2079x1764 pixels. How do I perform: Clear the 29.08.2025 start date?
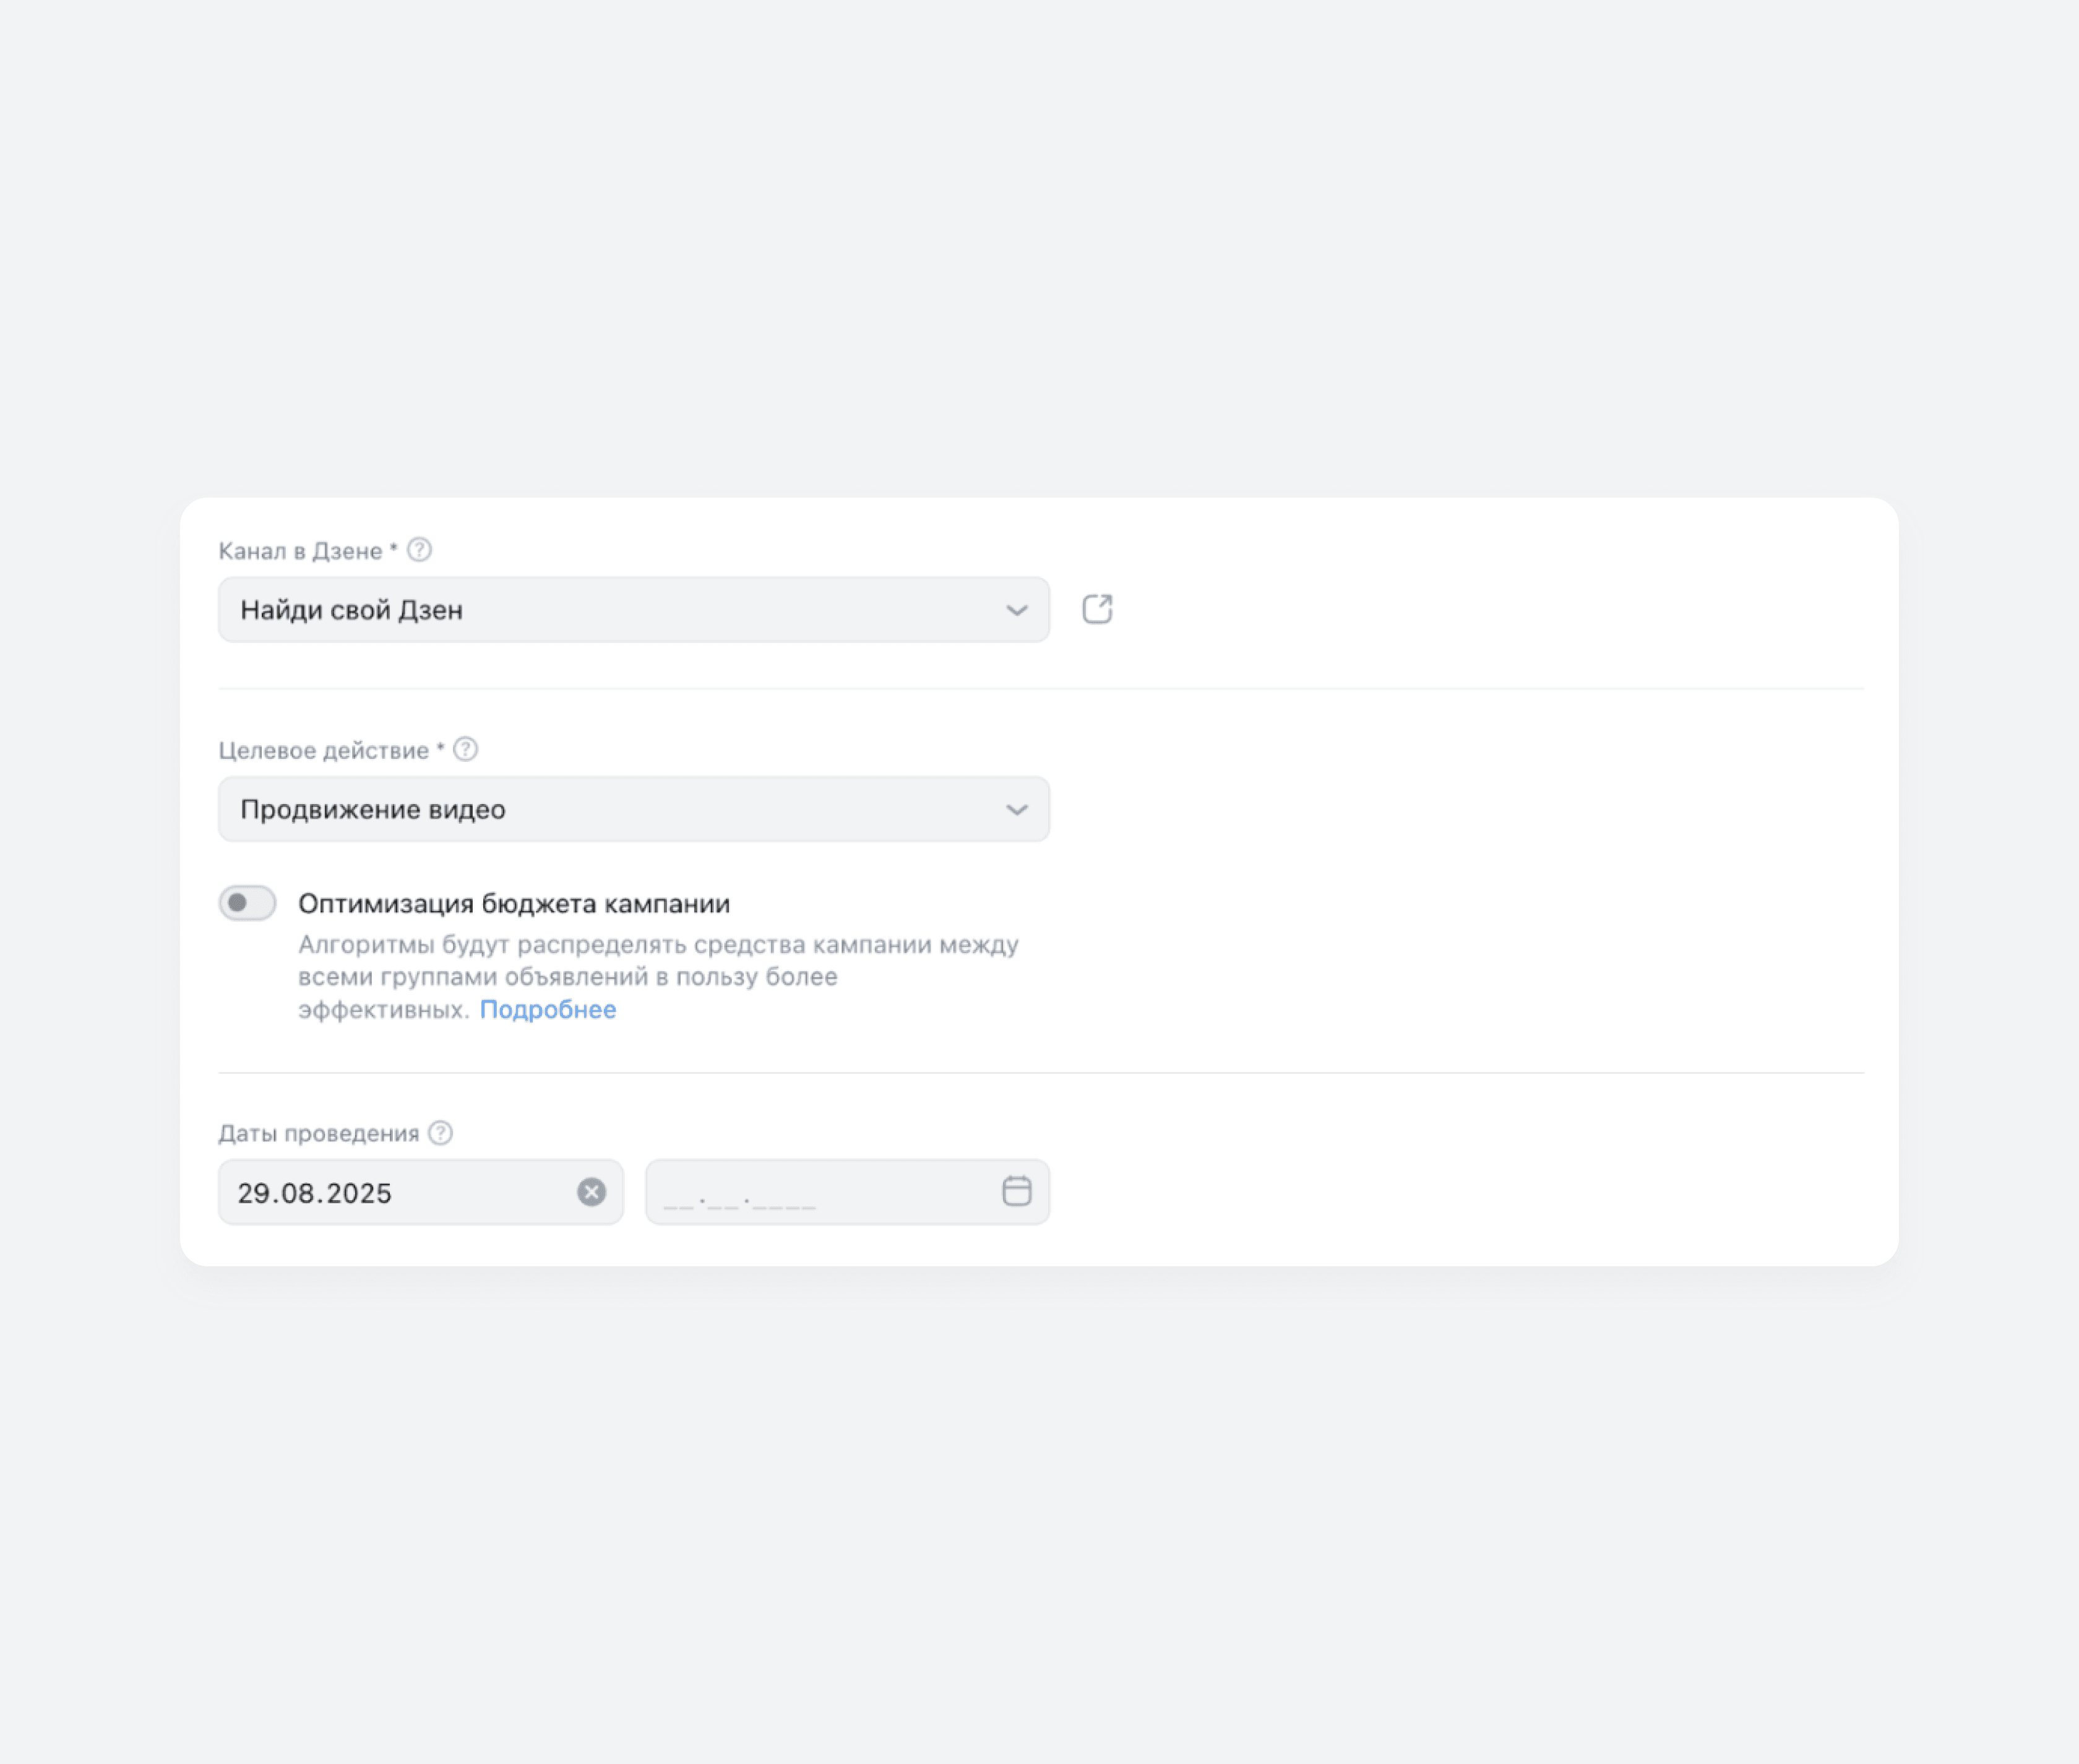[x=592, y=1192]
